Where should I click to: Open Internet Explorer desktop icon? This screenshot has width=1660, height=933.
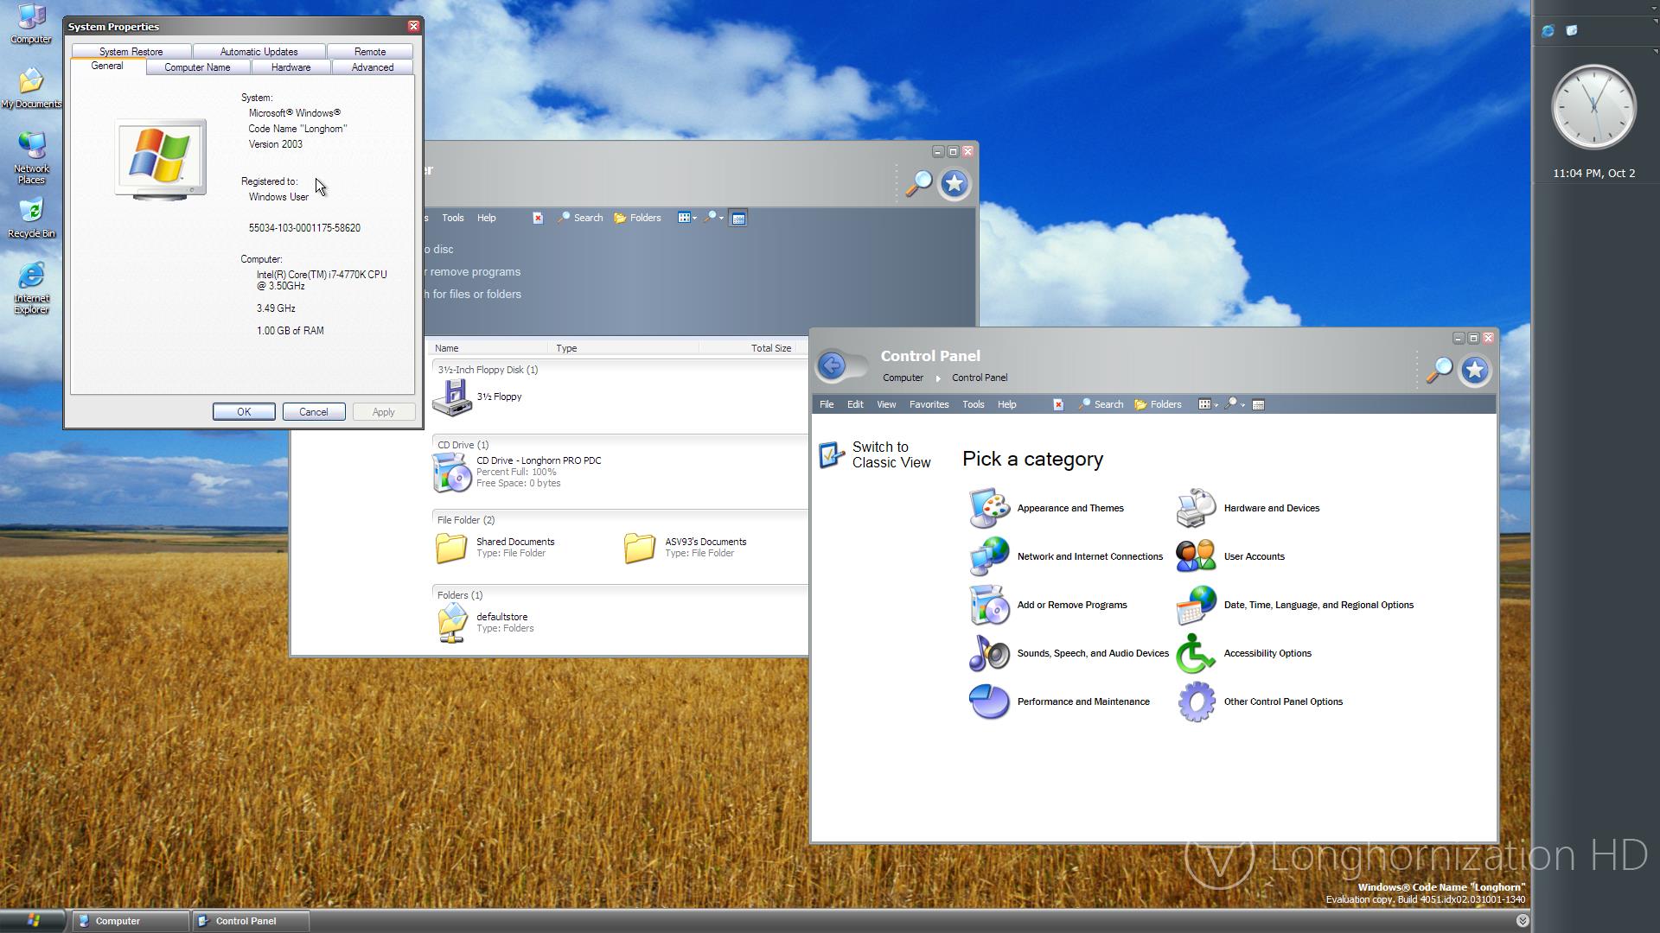31,276
